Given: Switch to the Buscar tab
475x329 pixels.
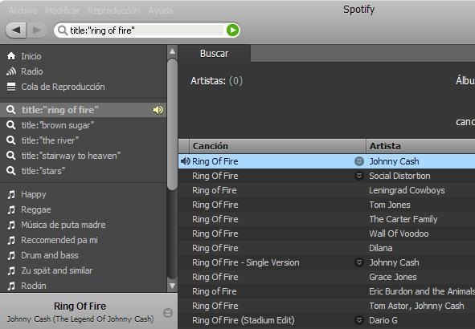Looking at the screenshot, I should [x=214, y=54].
